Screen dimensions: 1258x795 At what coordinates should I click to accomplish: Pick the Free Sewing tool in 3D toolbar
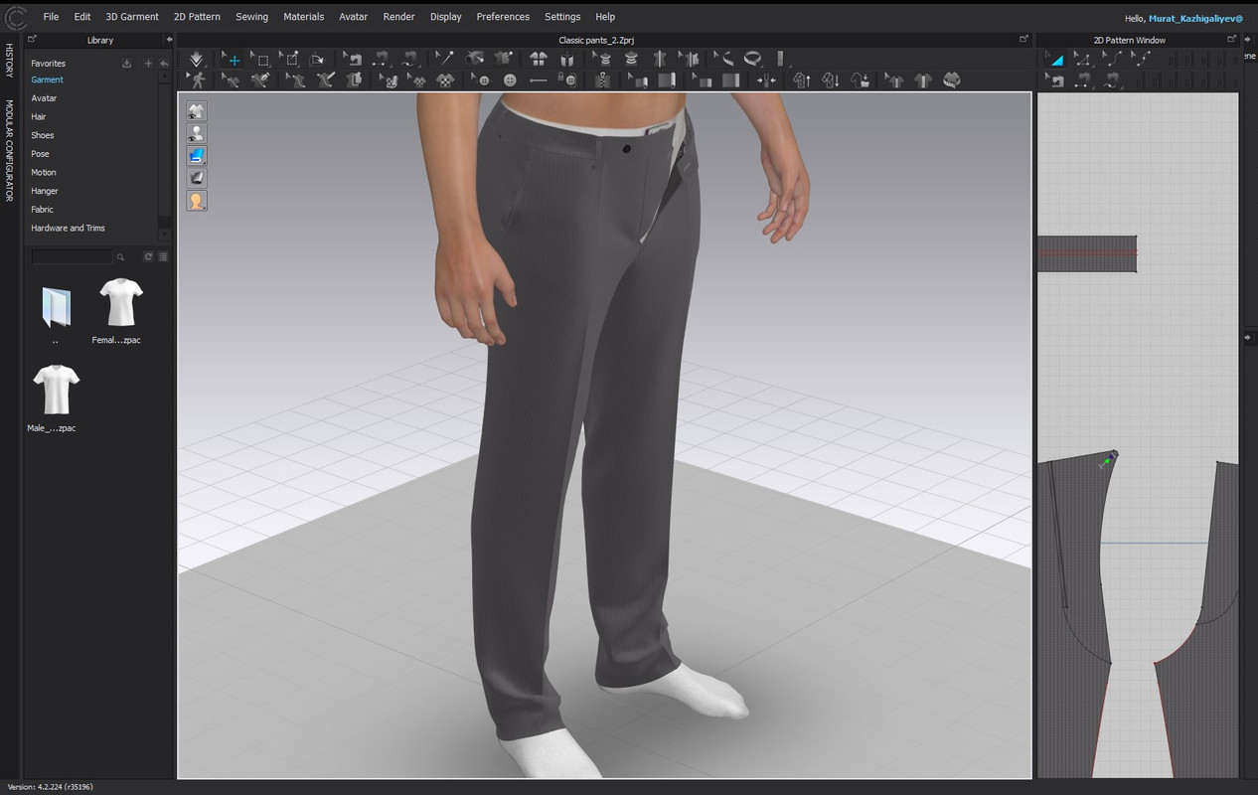[x=407, y=59]
